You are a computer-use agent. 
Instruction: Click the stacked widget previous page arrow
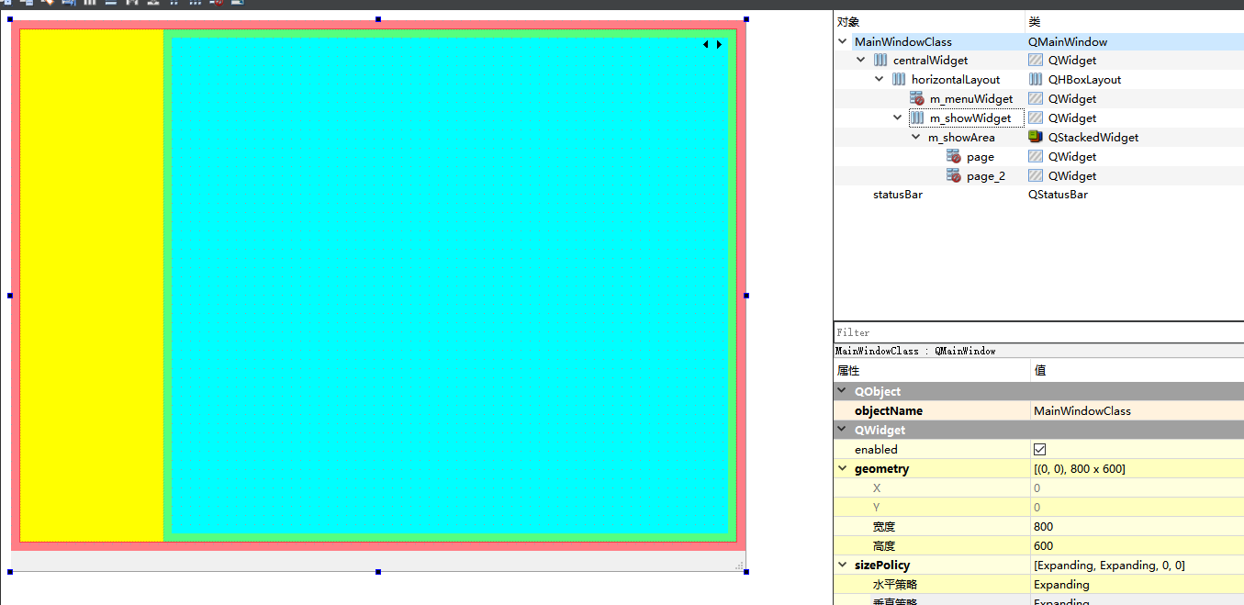704,43
